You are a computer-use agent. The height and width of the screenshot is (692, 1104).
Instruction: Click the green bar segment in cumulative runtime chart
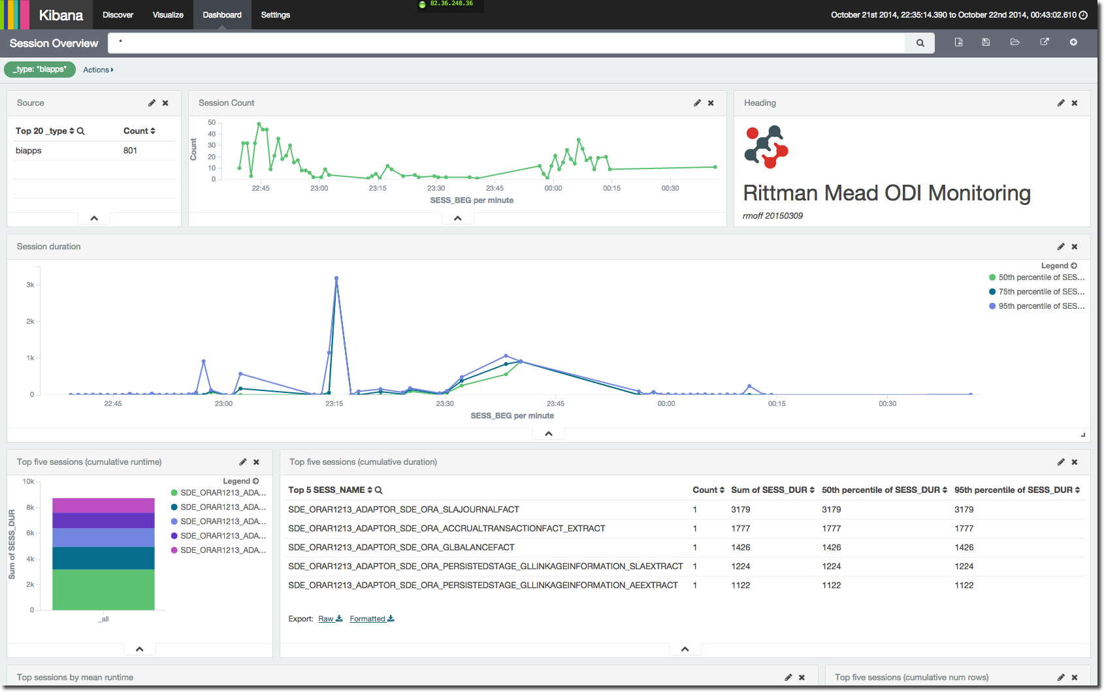coord(103,590)
